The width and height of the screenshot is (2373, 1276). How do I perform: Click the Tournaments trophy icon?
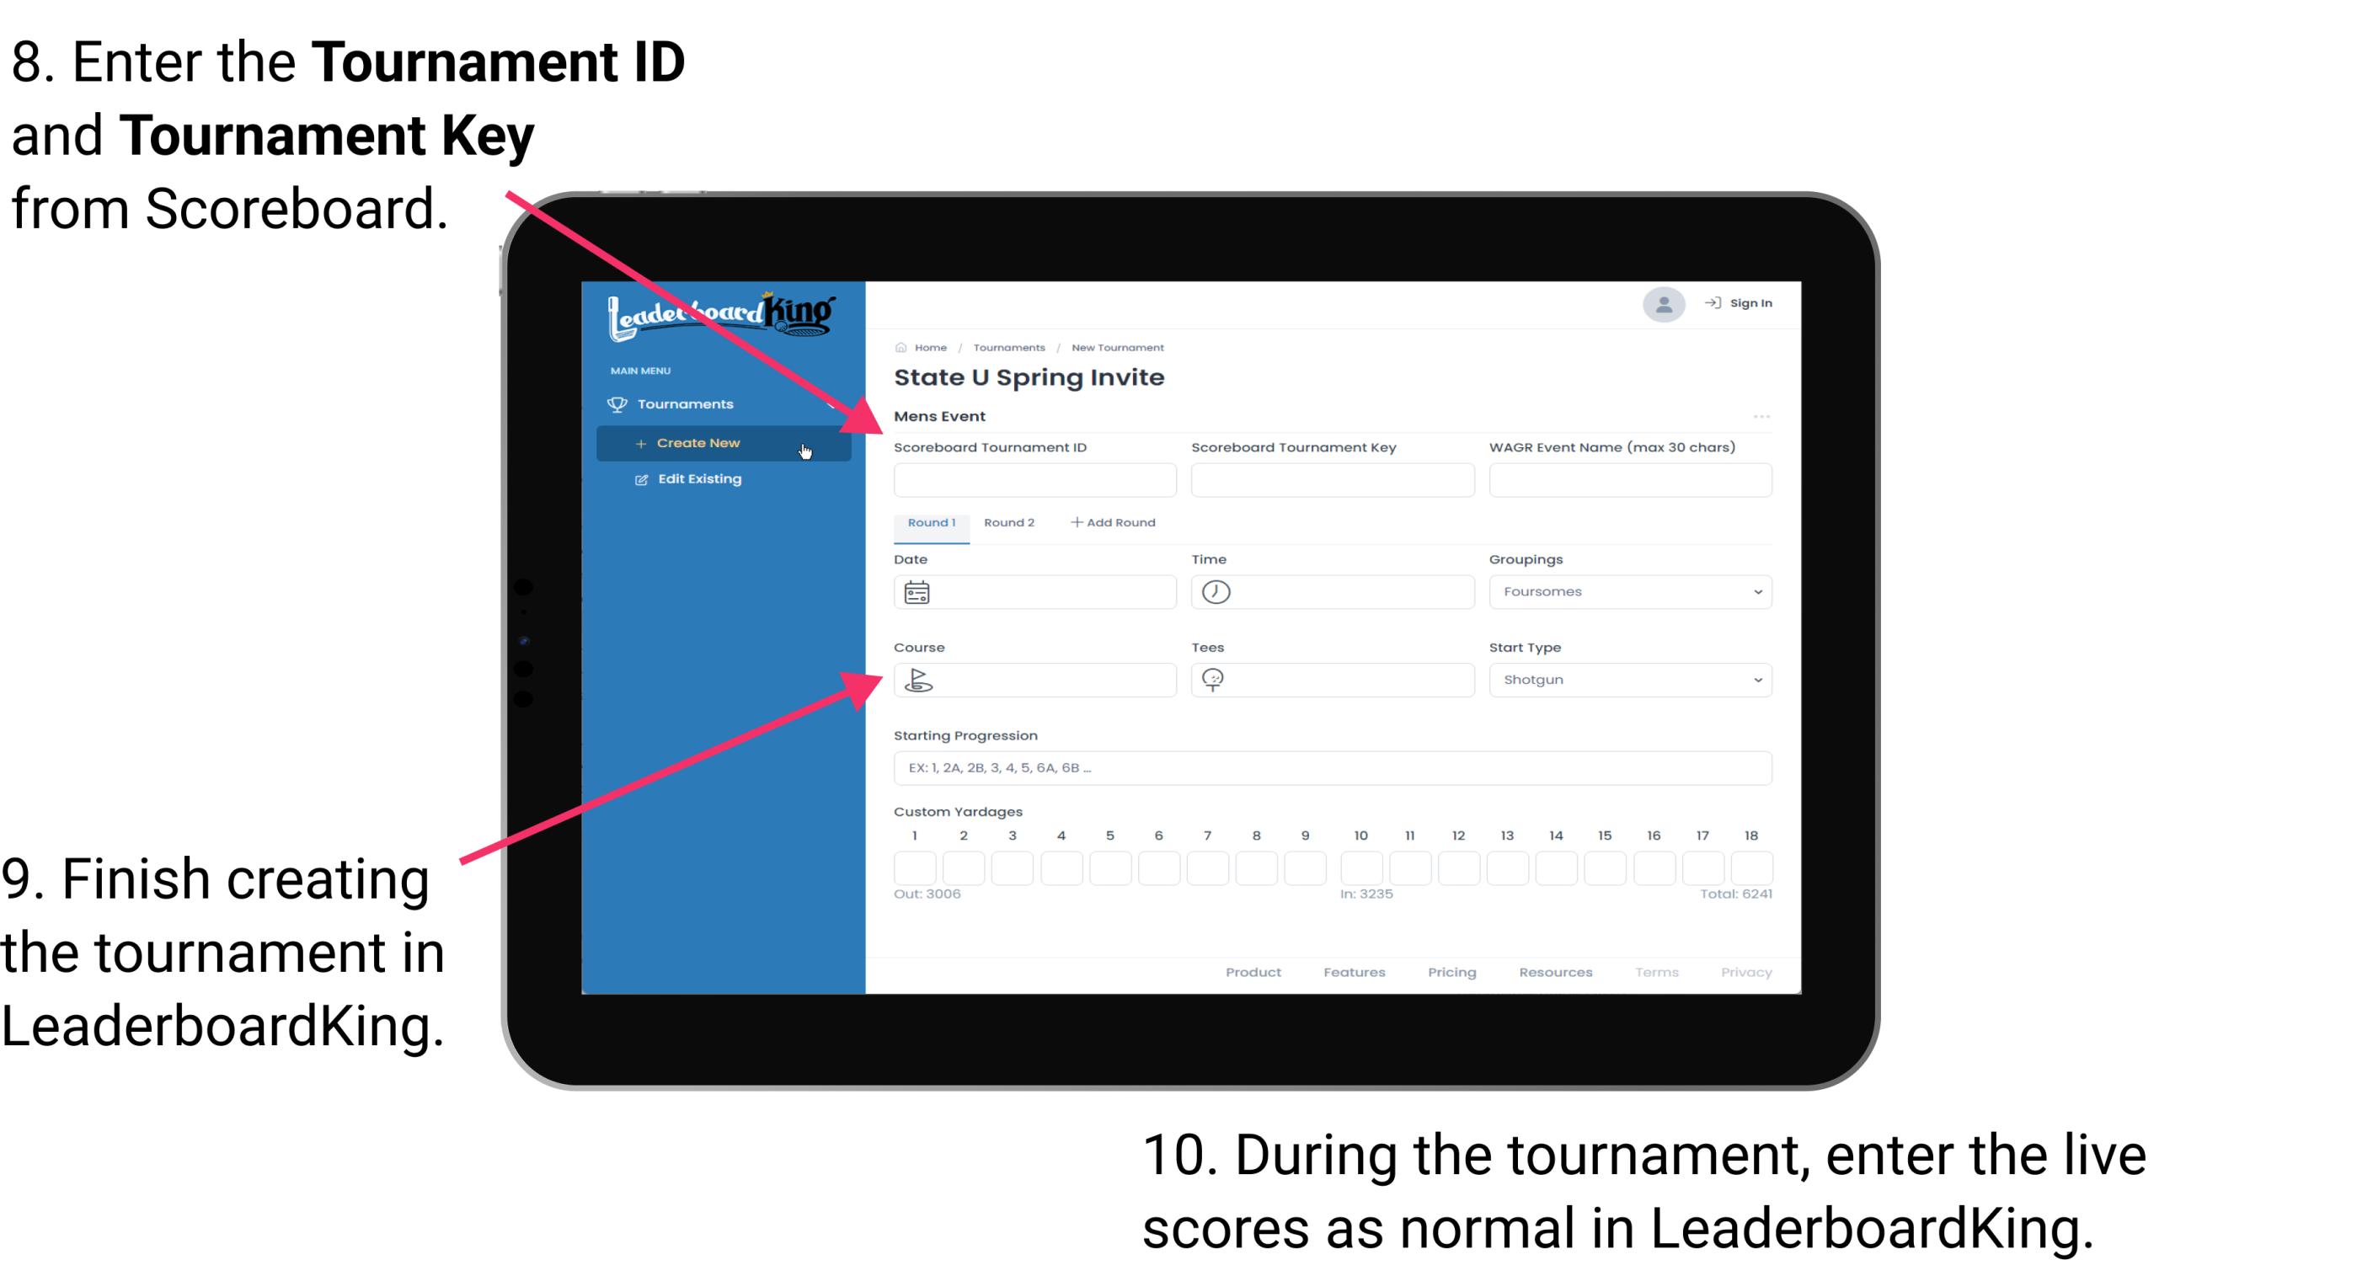pos(616,404)
